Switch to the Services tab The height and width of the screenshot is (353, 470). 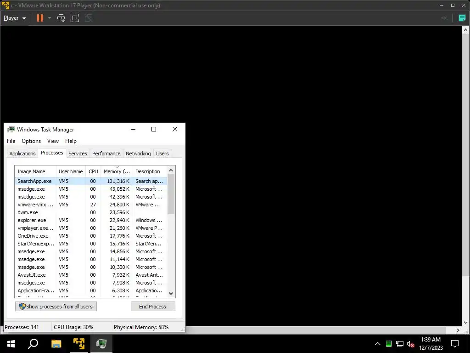point(78,154)
